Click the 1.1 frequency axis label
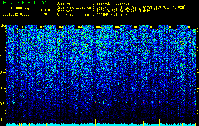 [x=3, y=41]
